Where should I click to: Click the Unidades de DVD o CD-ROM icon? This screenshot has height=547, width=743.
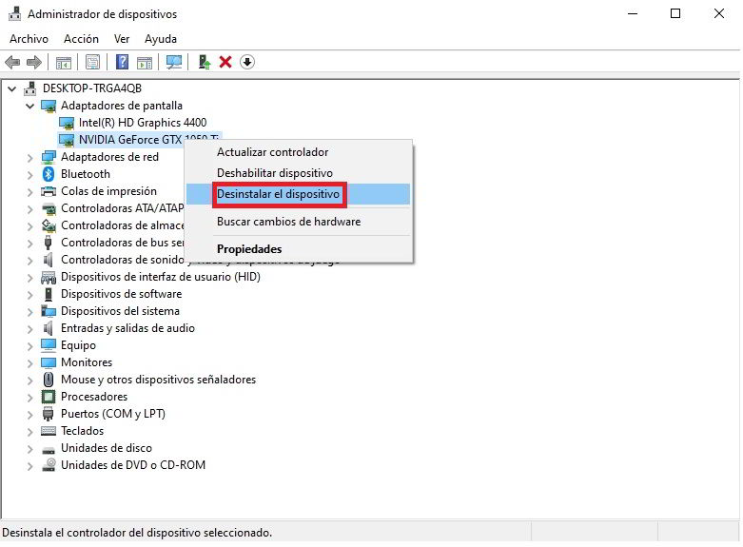tap(49, 465)
